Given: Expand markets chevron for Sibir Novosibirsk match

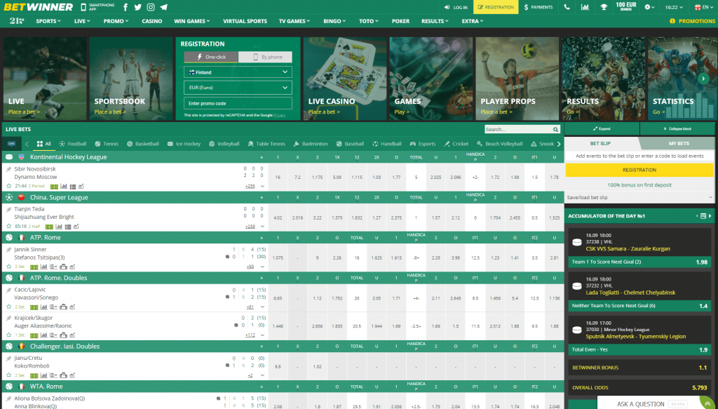Looking at the screenshot, I should click(263, 187).
